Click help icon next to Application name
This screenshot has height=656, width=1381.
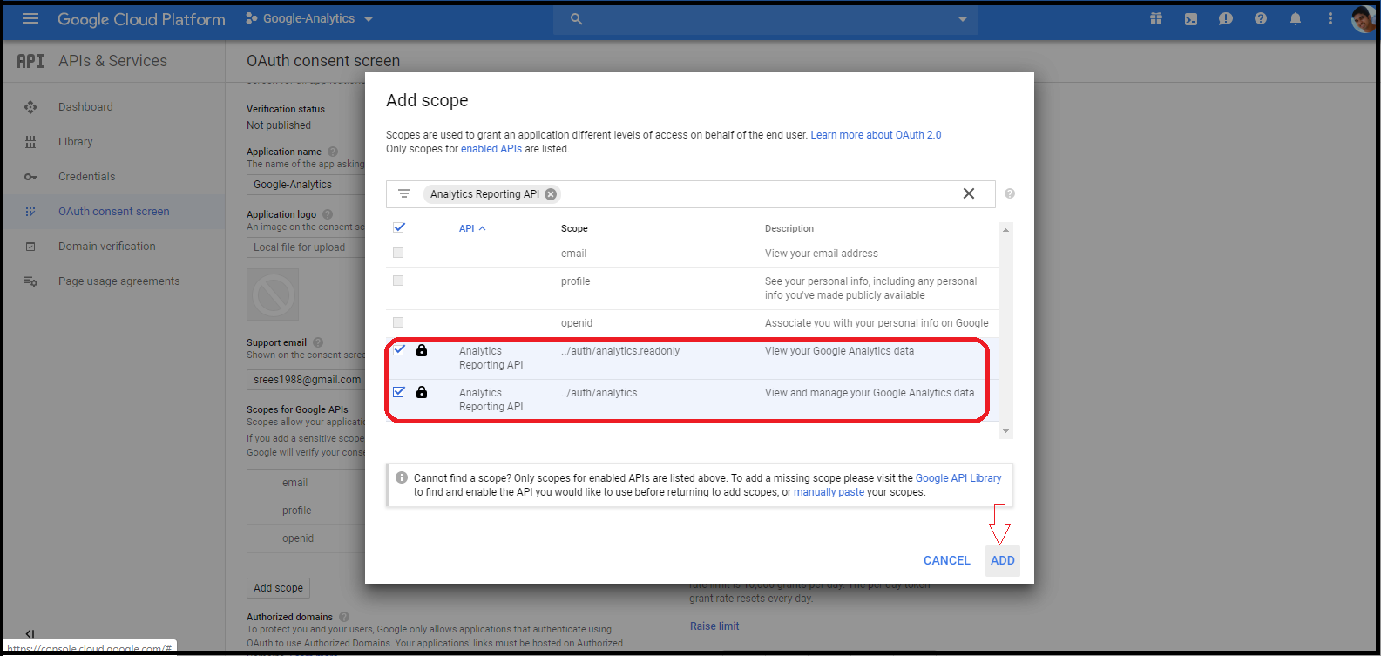point(333,152)
